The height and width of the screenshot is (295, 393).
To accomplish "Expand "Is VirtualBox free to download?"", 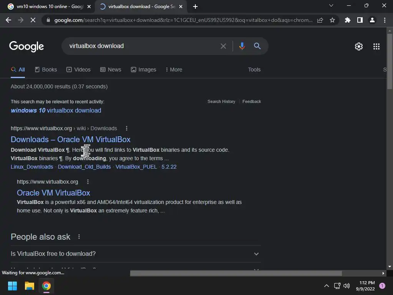I will 136,254.
